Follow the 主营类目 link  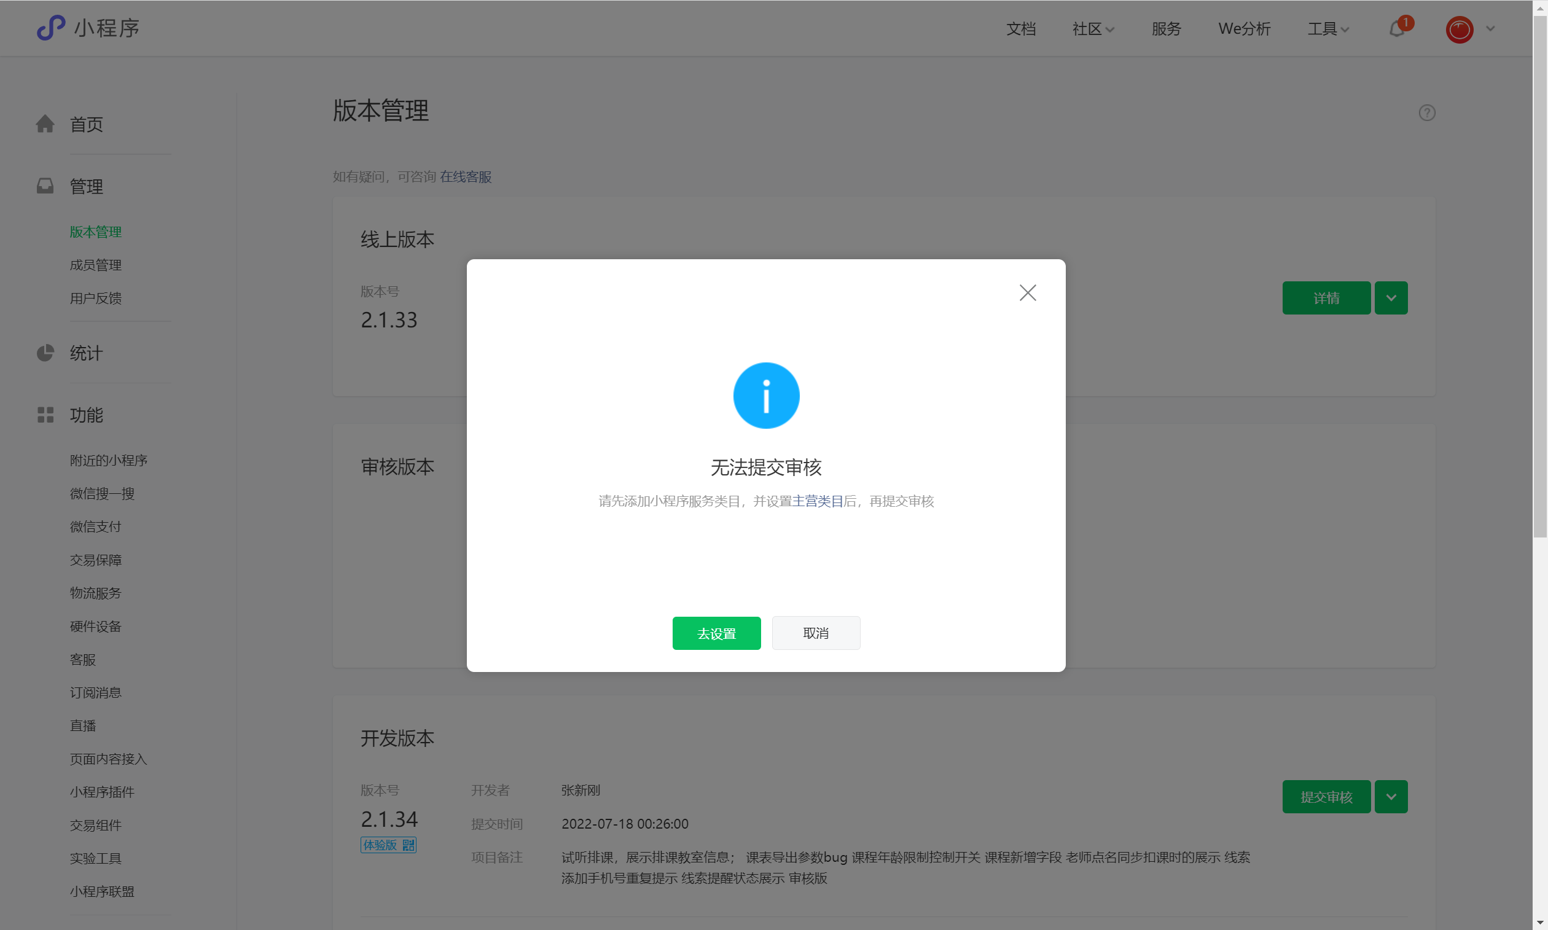(x=817, y=501)
